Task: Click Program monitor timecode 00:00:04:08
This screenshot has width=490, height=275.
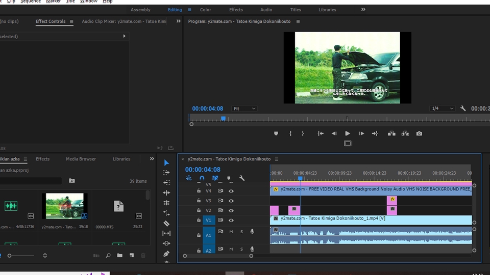Action: point(208,108)
